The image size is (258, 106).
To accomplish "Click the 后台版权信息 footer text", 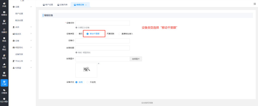I will pos(147,103).
